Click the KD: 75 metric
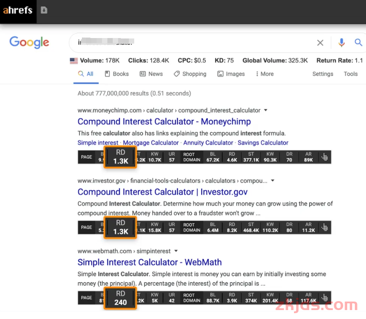This screenshot has height=319, width=366. pos(224,61)
